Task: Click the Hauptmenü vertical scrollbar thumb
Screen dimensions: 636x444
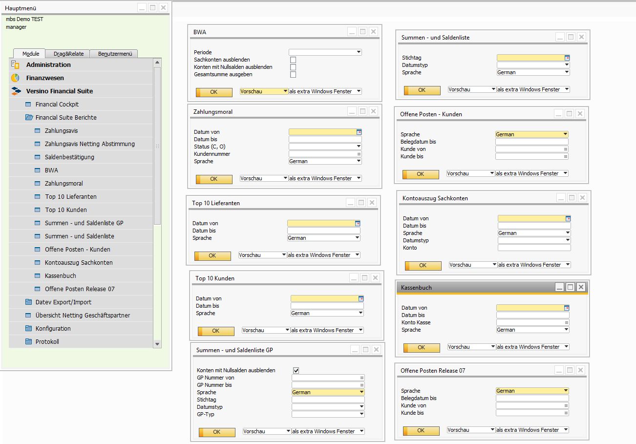Action: [157, 146]
